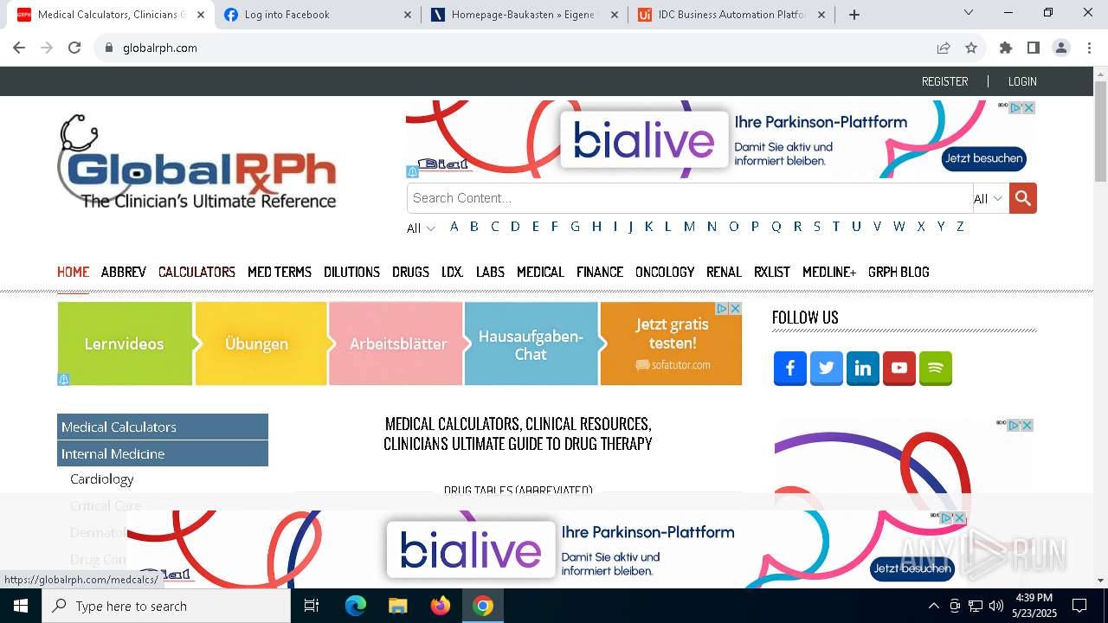
Task: Go forward with the browser forward arrow
Action: click(x=47, y=48)
